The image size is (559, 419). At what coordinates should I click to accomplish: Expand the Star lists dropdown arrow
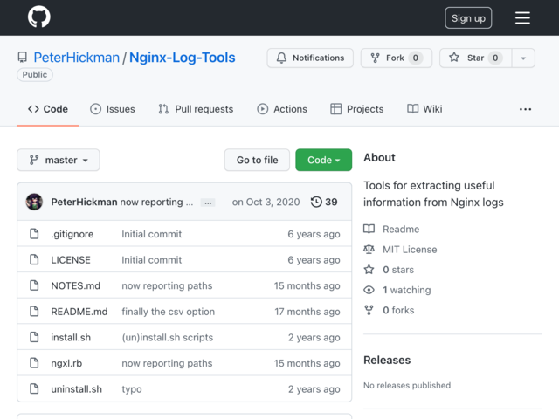(x=523, y=58)
